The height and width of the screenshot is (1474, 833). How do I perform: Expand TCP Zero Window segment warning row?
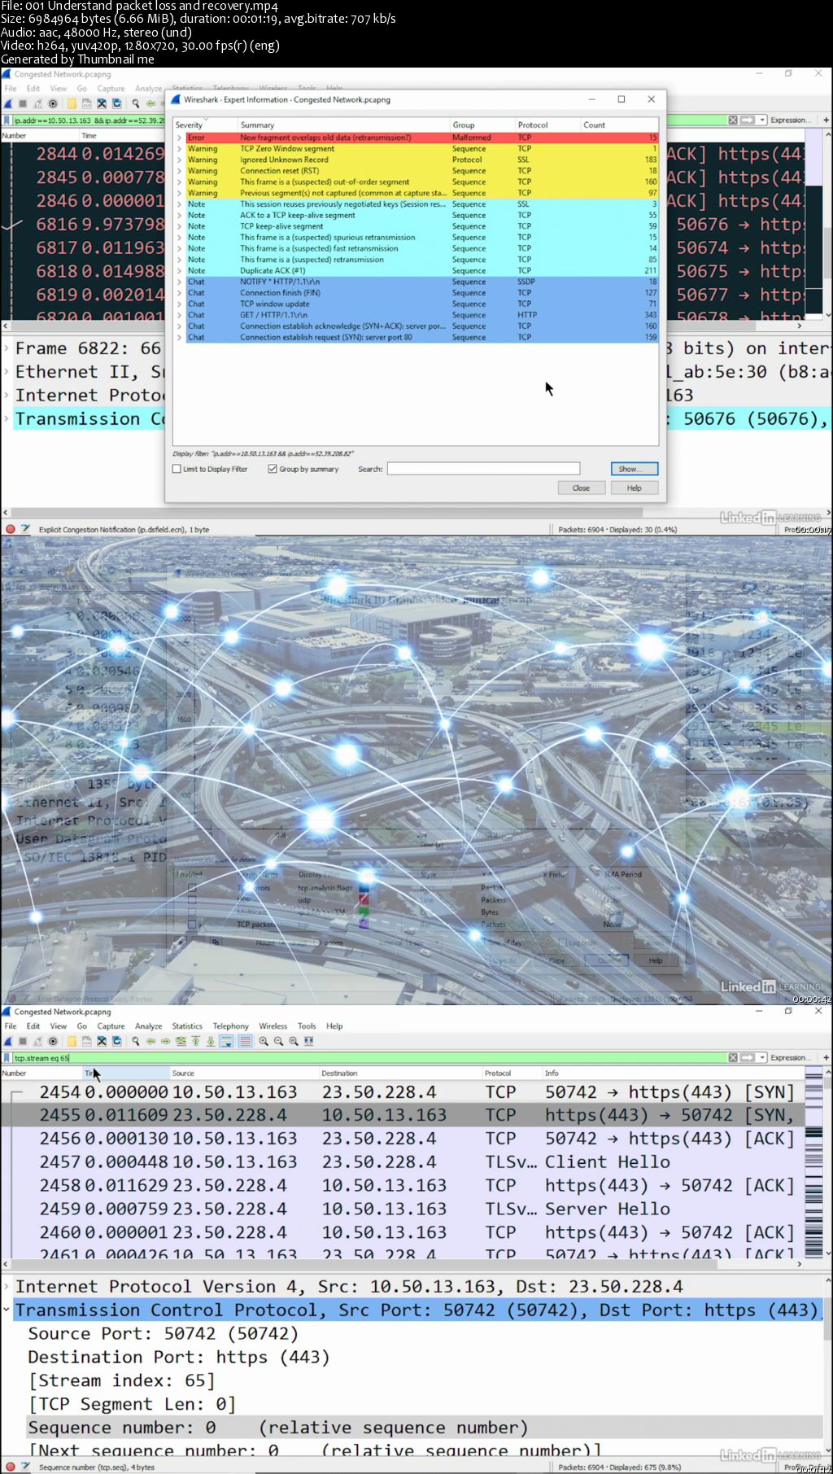click(x=180, y=149)
